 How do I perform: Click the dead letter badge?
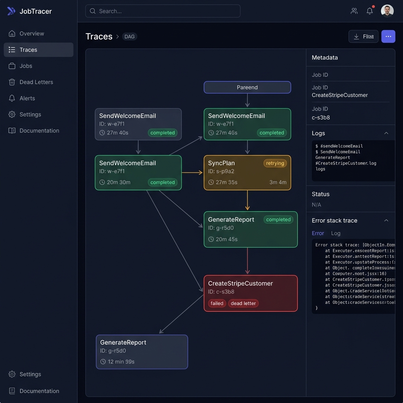click(x=243, y=303)
